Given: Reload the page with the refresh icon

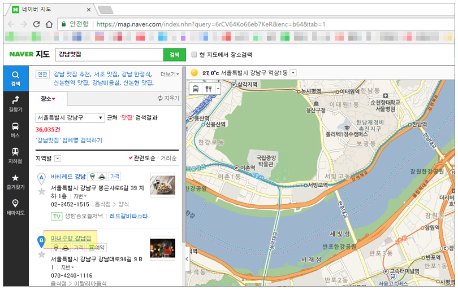Looking at the screenshot, I should (36, 24).
